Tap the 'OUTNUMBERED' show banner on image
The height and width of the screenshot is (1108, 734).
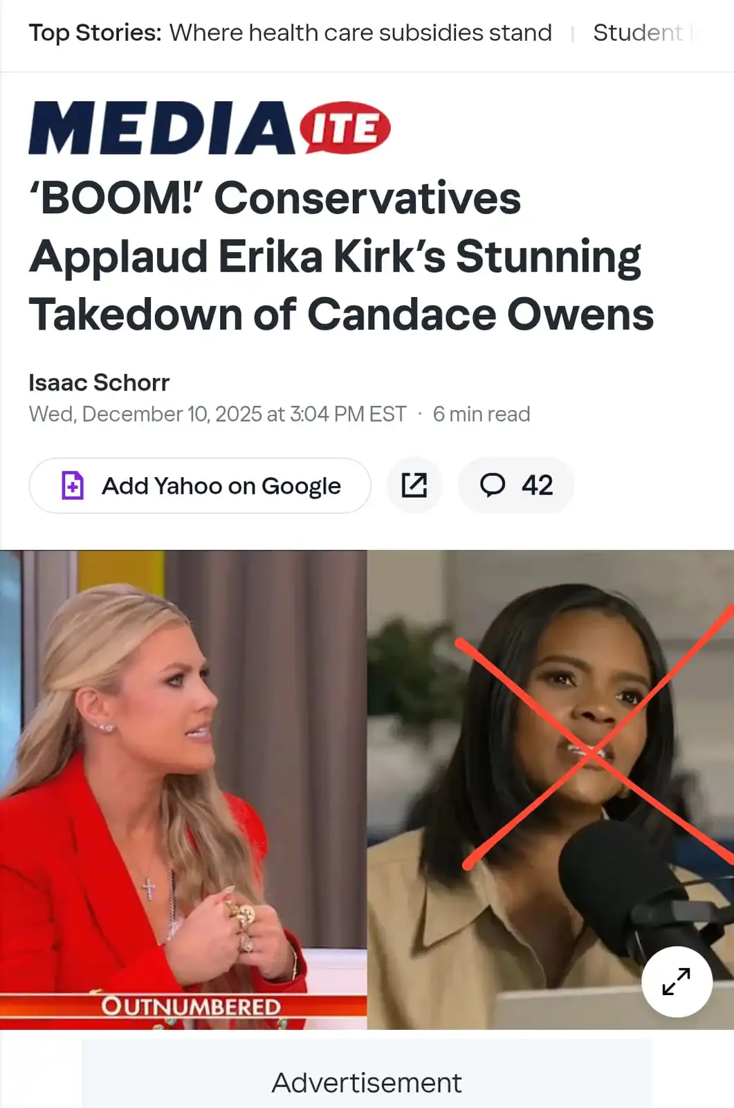click(x=190, y=1006)
